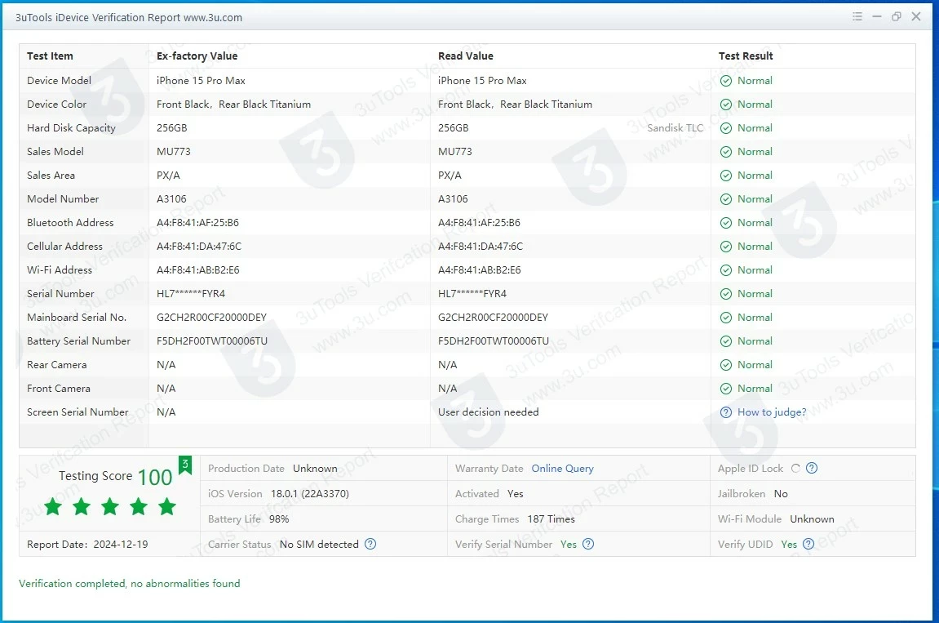This screenshot has width=939, height=623.
Task: Click the ex-factory 'Front Black, Rear Black Titanium' cell
Action: (x=233, y=104)
